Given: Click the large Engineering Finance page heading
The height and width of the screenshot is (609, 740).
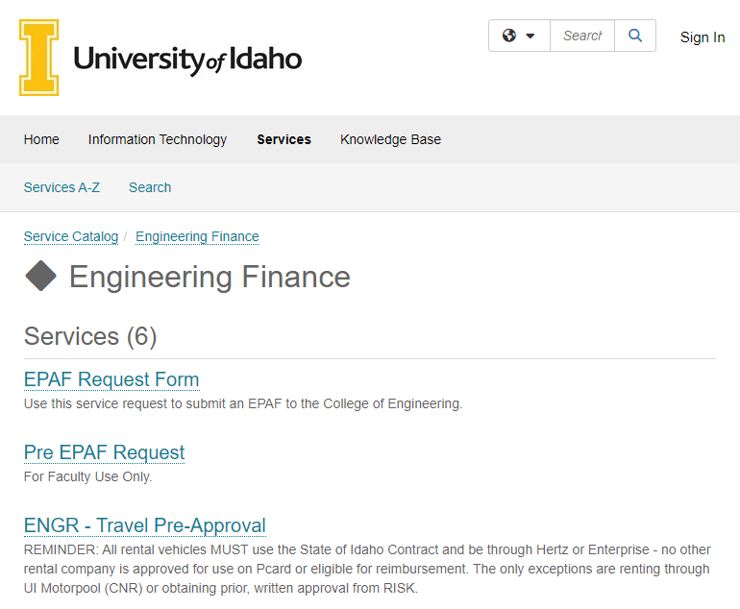Looking at the screenshot, I should (210, 277).
